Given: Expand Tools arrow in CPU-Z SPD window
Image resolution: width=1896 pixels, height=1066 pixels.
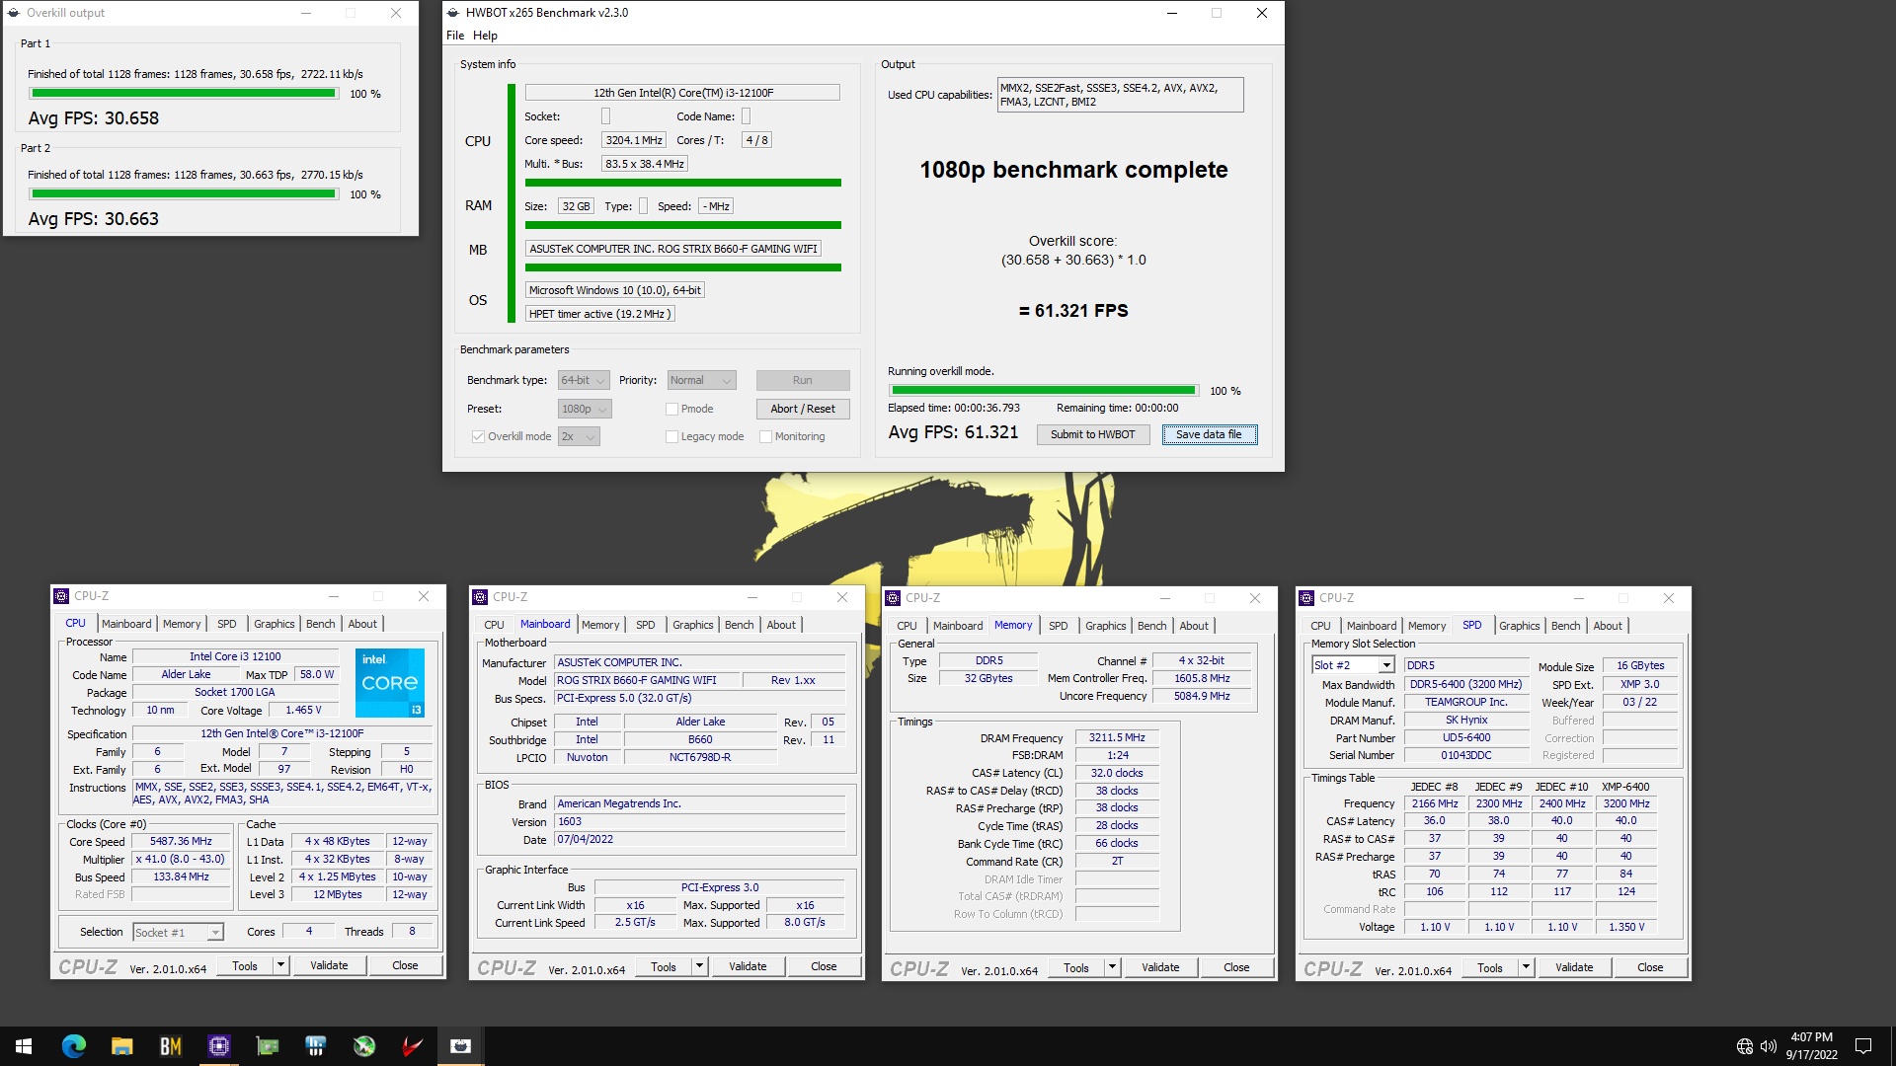Looking at the screenshot, I should click(x=1527, y=967).
